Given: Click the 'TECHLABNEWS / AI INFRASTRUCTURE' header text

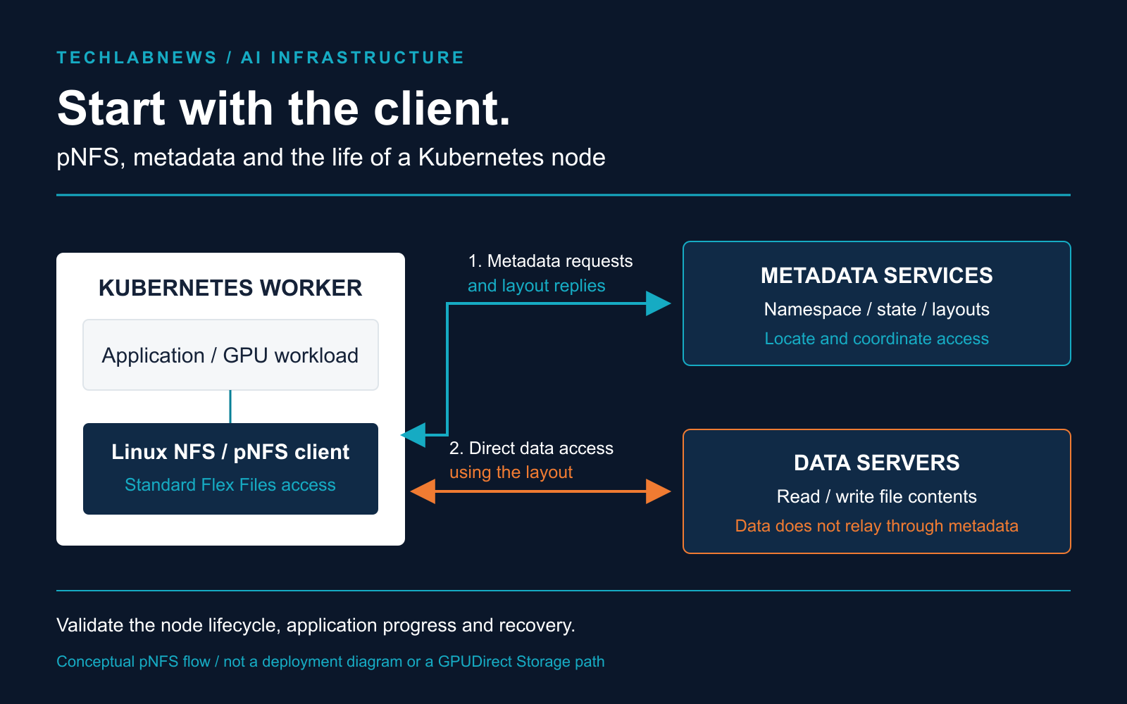Looking at the screenshot, I should click(261, 58).
